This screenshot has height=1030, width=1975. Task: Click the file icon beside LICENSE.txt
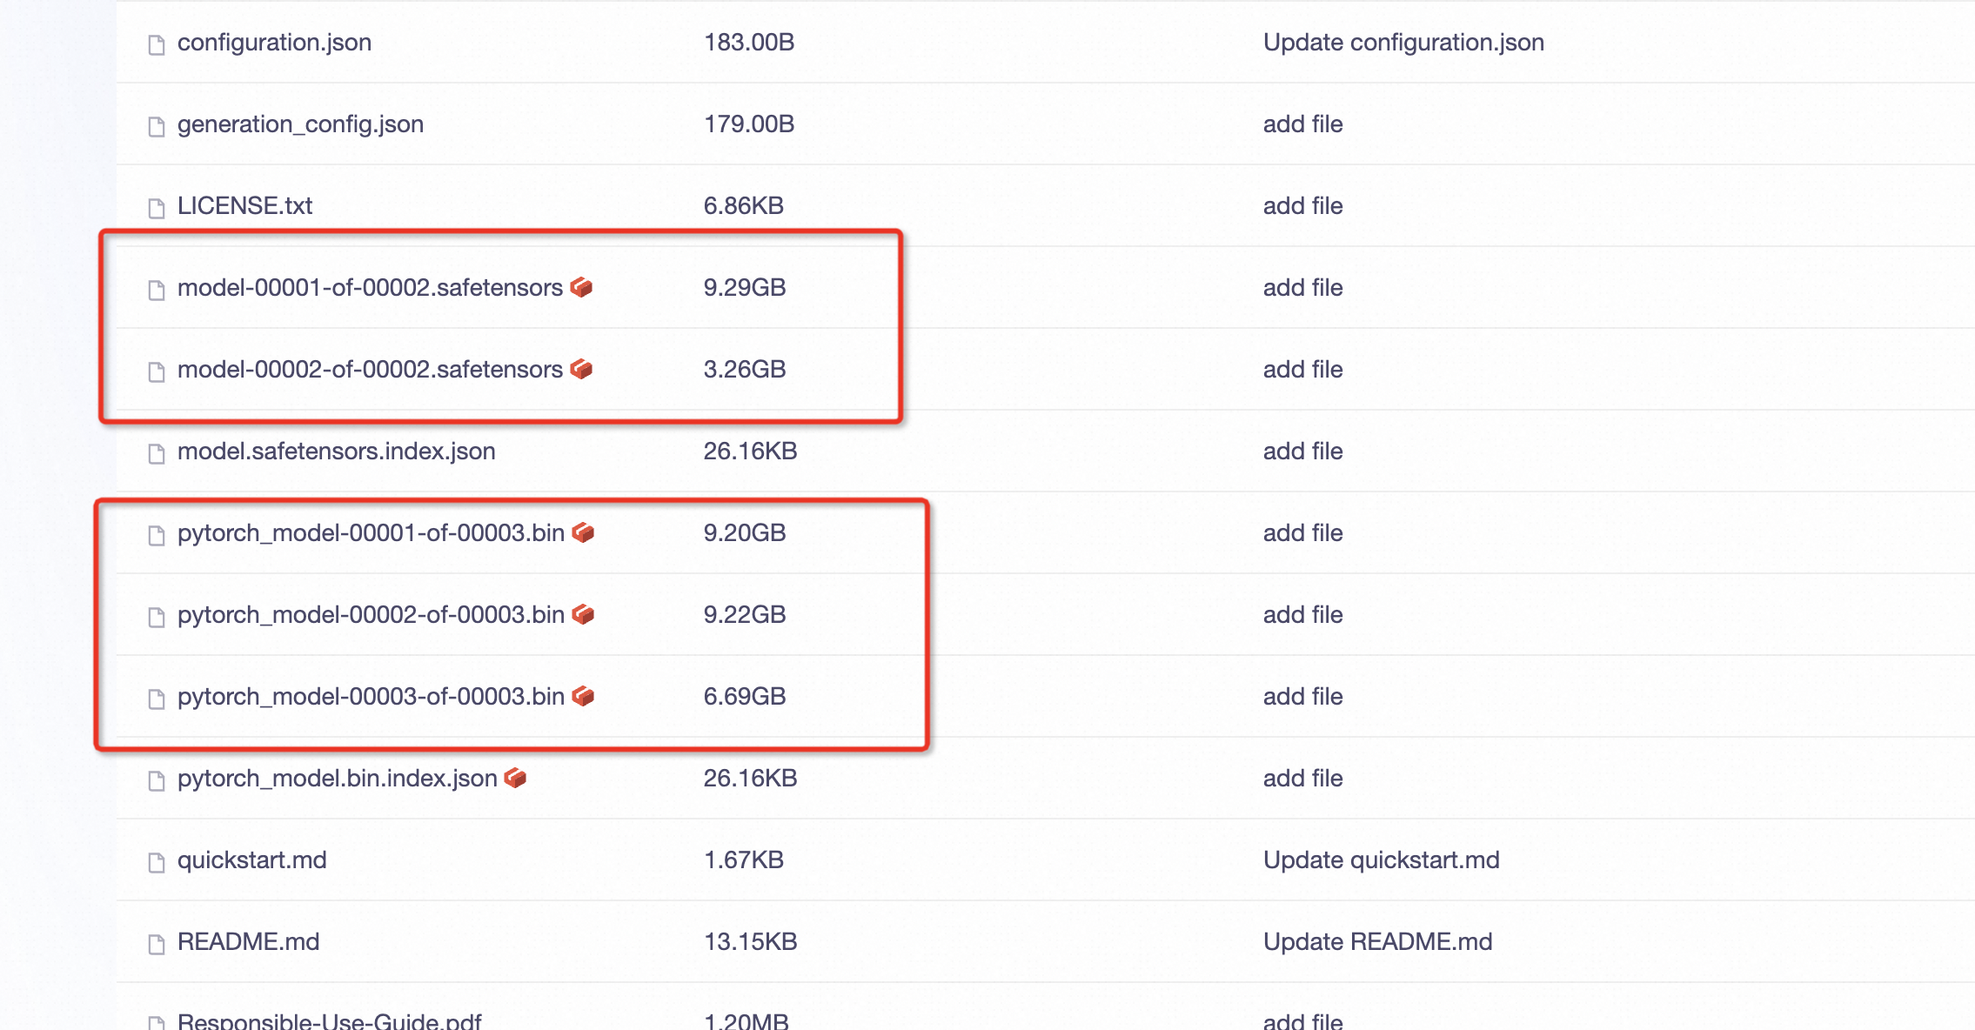point(157,208)
